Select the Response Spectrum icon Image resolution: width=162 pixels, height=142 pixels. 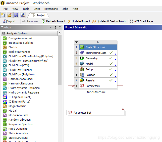point(5,124)
